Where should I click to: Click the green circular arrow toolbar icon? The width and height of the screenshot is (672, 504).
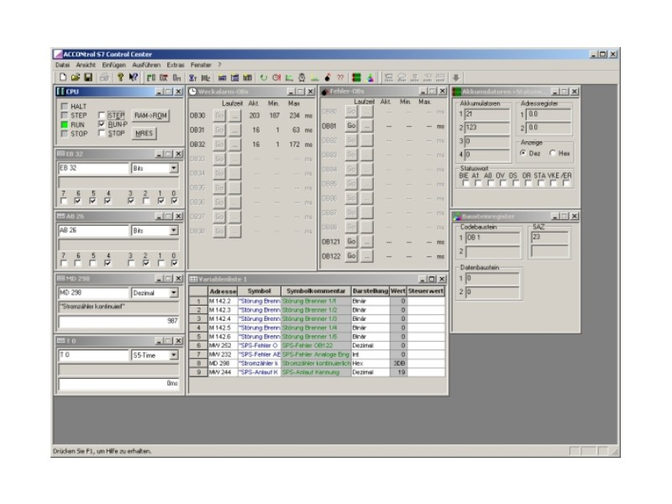(264, 77)
